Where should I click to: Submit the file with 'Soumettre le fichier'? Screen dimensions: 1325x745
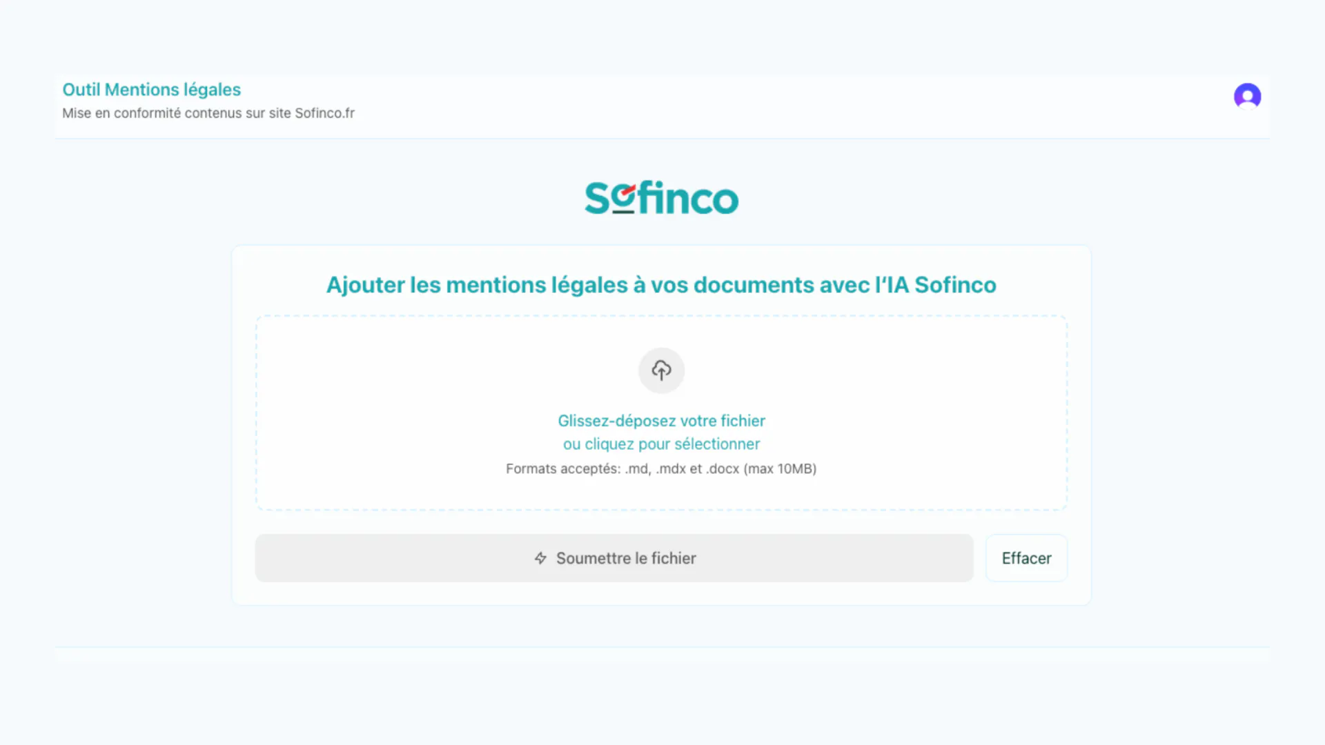click(614, 558)
